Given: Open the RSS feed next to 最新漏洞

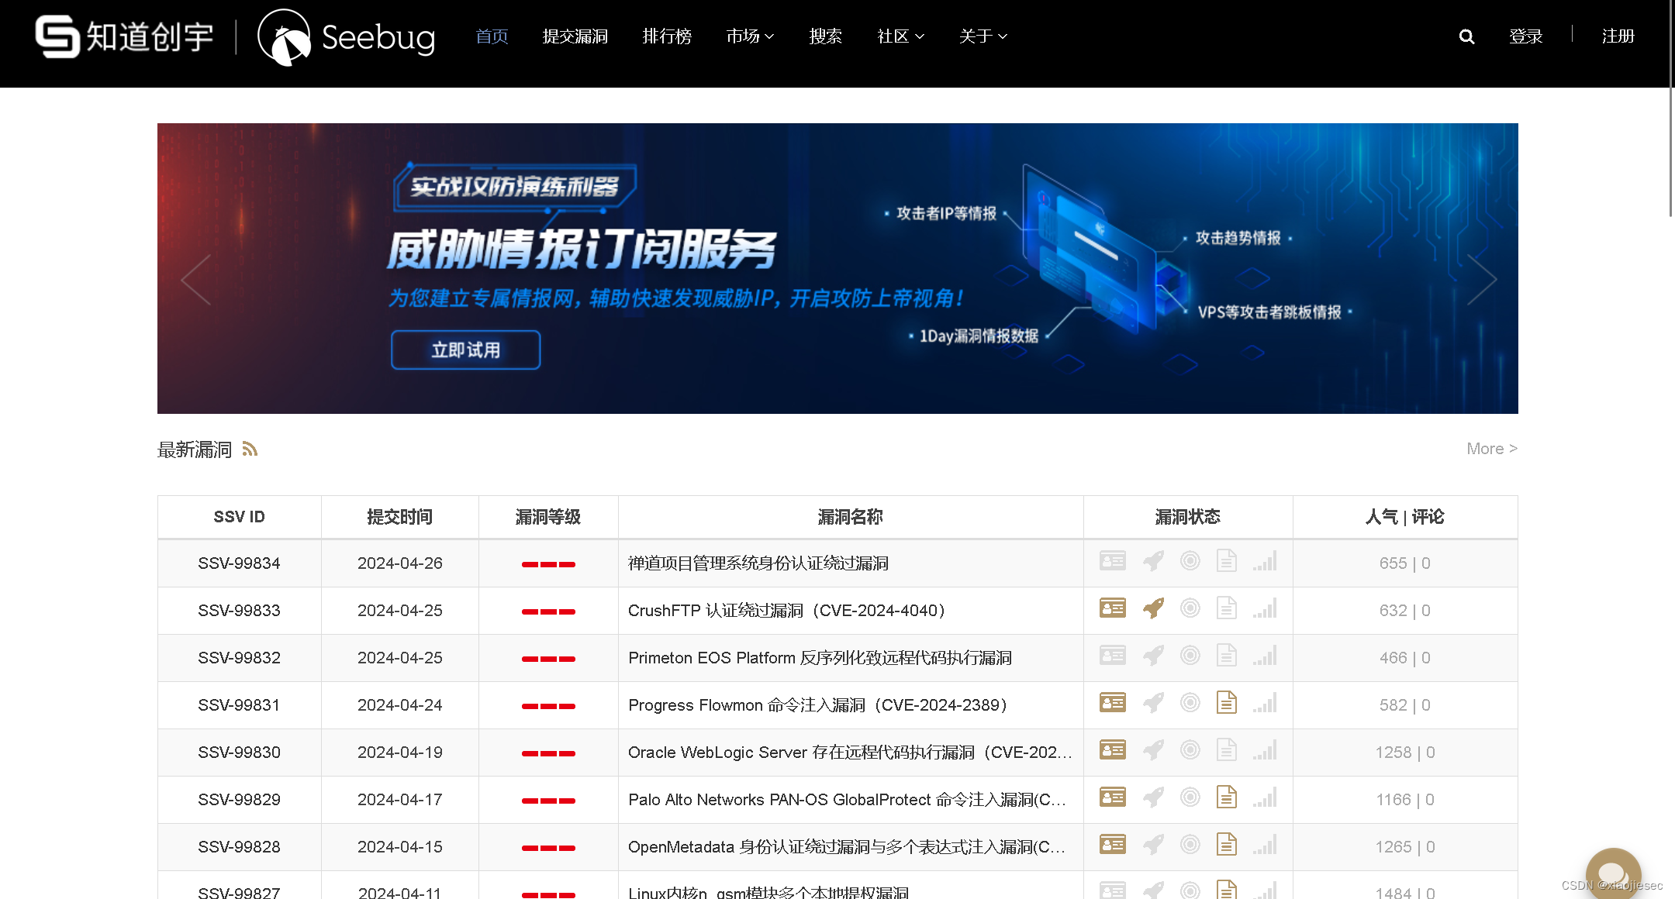Looking at the screenshot, I should click(250, 449).
